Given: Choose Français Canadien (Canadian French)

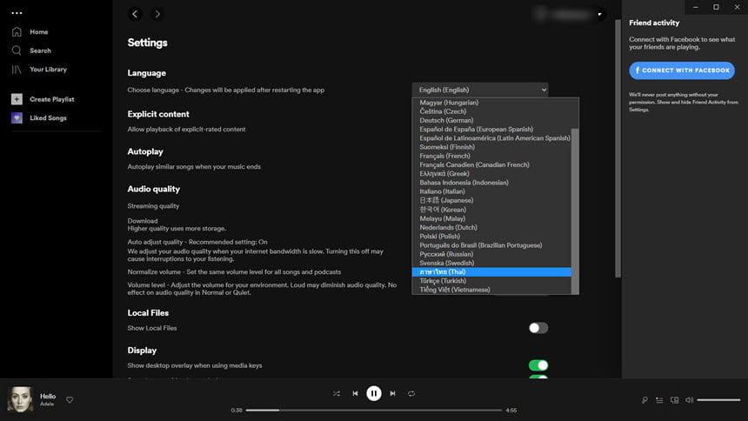Looking at the screenshot, I should point(491,164).
